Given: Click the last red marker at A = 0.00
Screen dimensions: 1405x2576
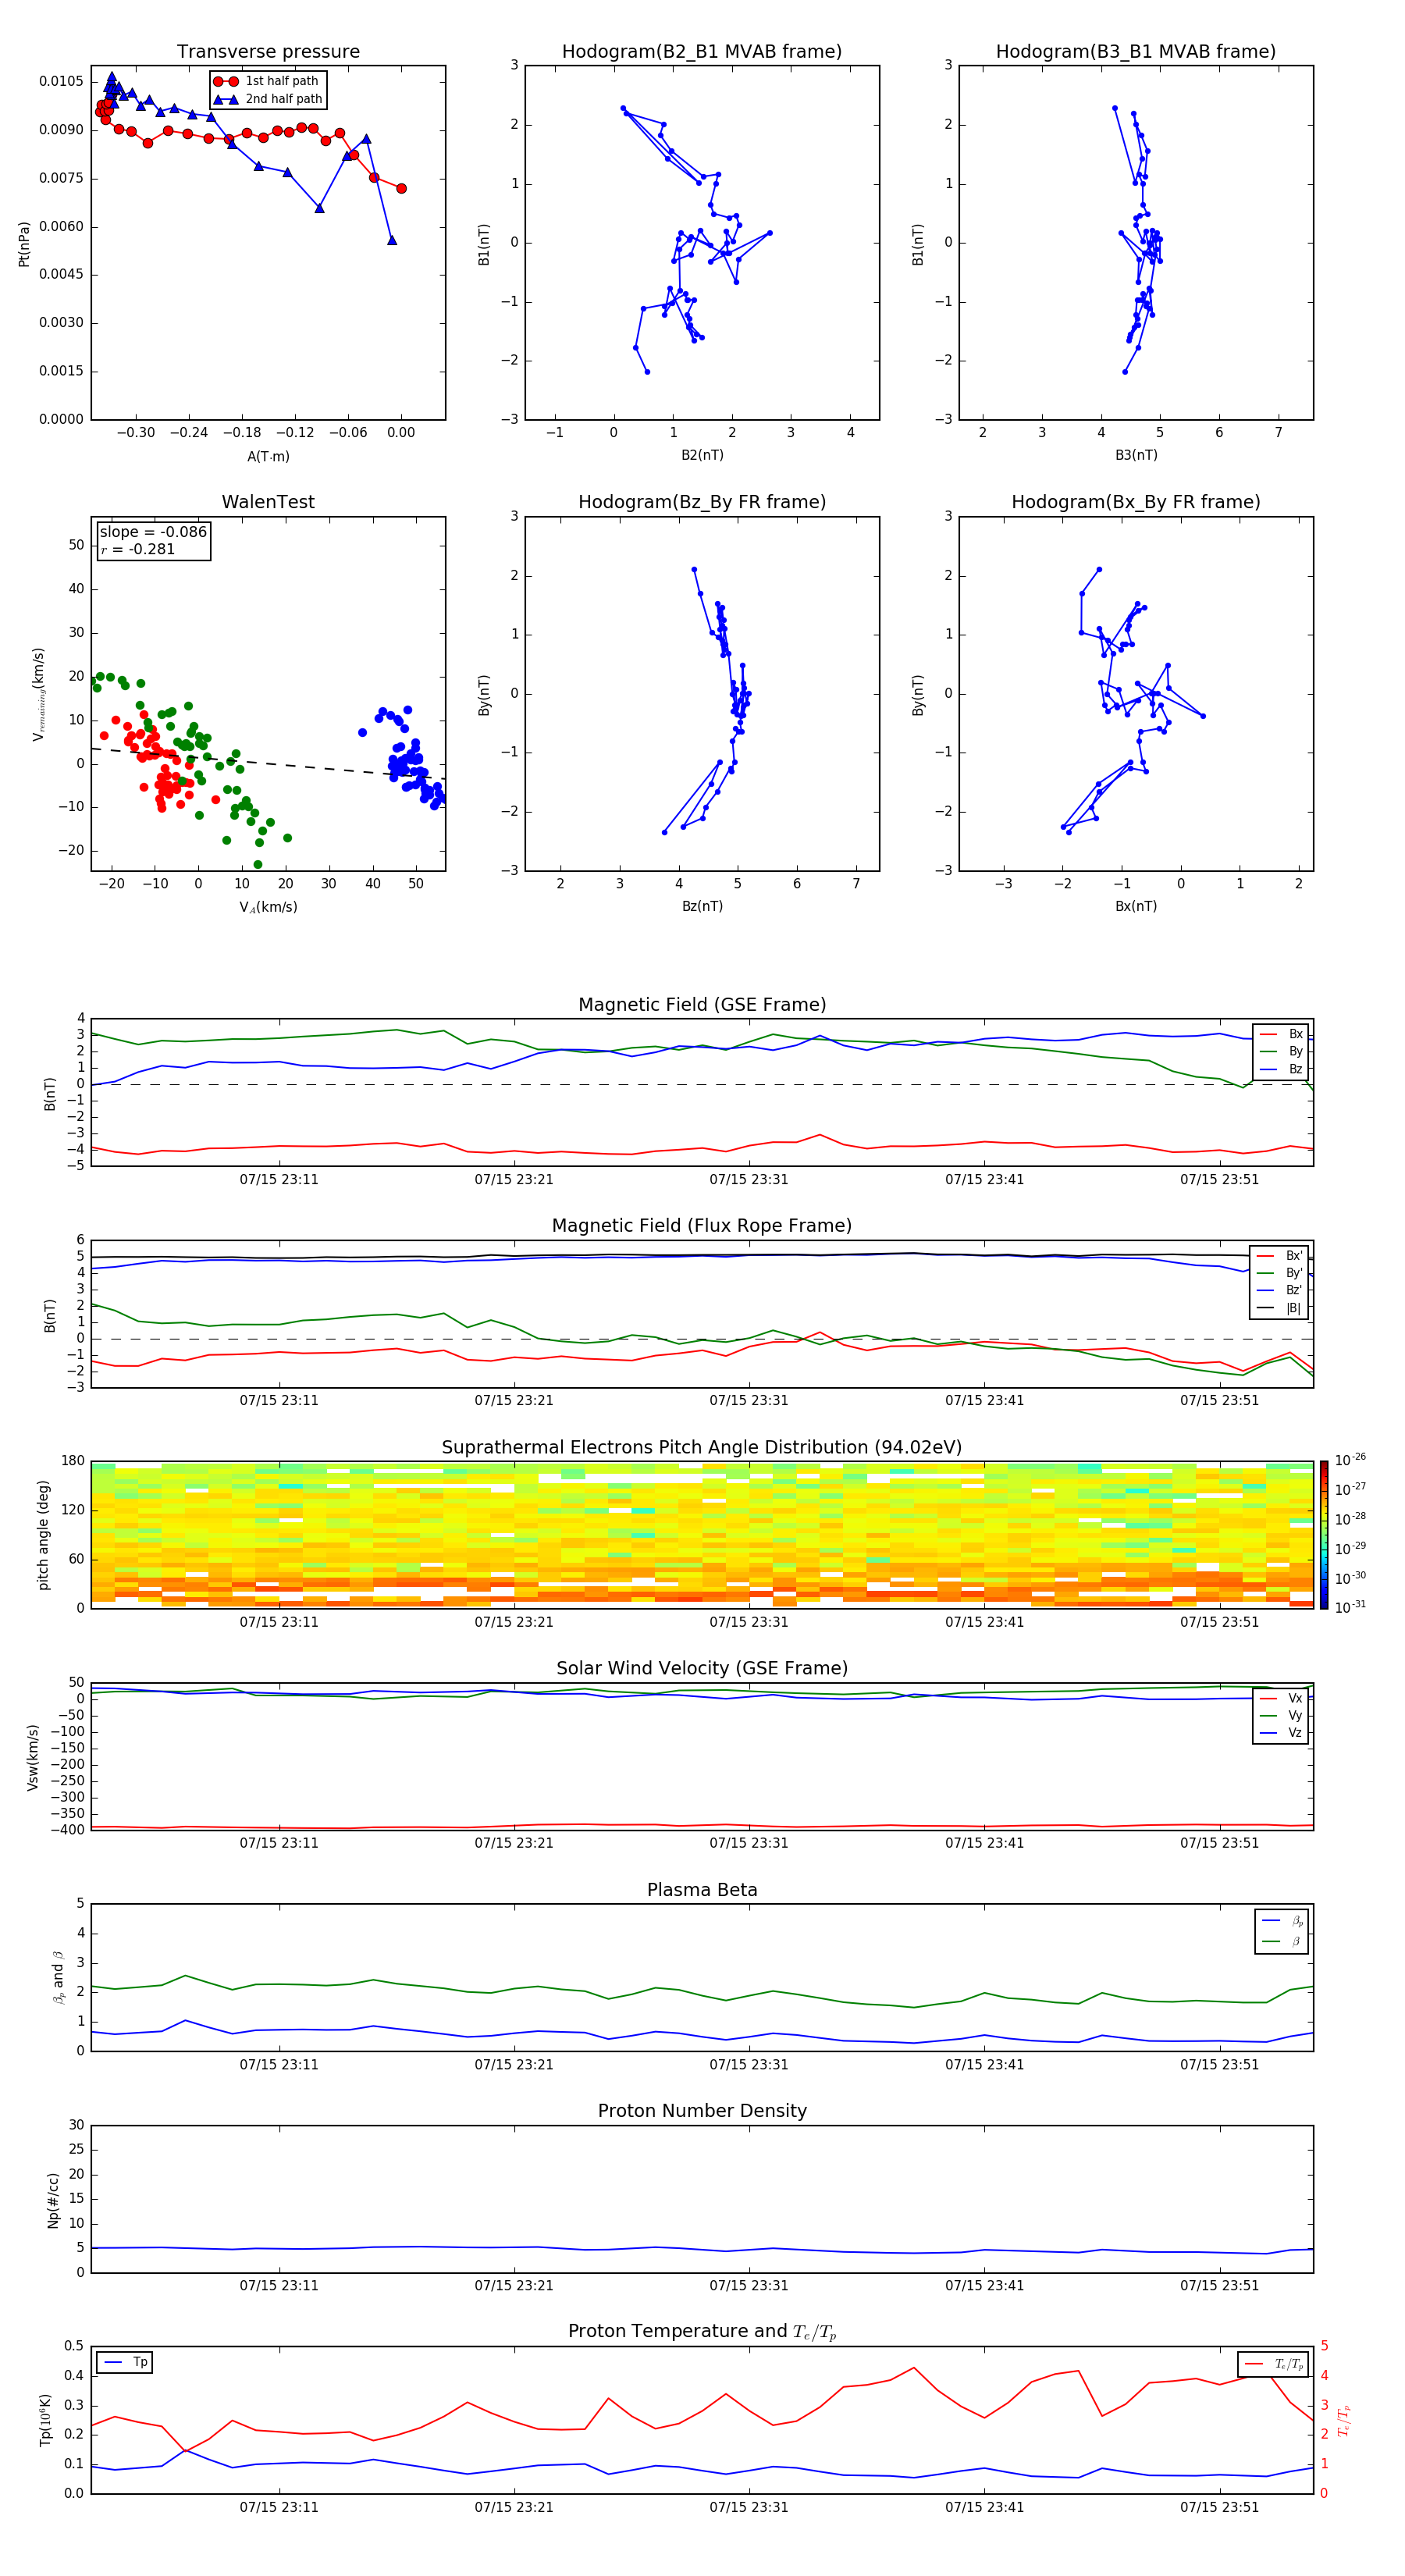Looking at the screenshot, I should [401, 188].
